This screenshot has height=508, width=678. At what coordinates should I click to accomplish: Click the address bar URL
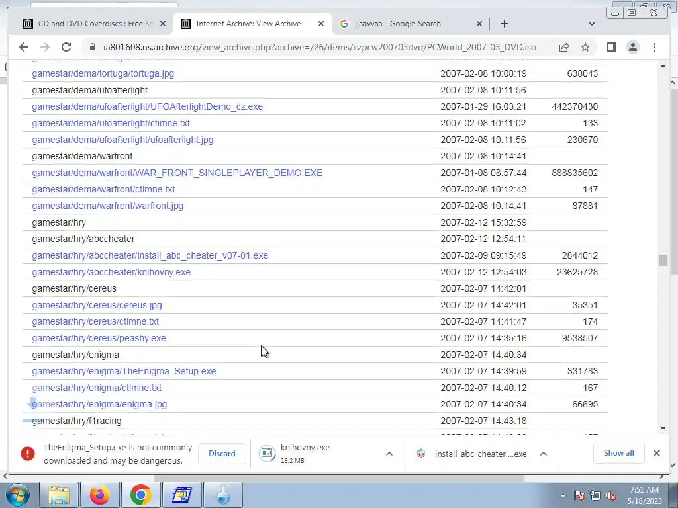point(320,47)
